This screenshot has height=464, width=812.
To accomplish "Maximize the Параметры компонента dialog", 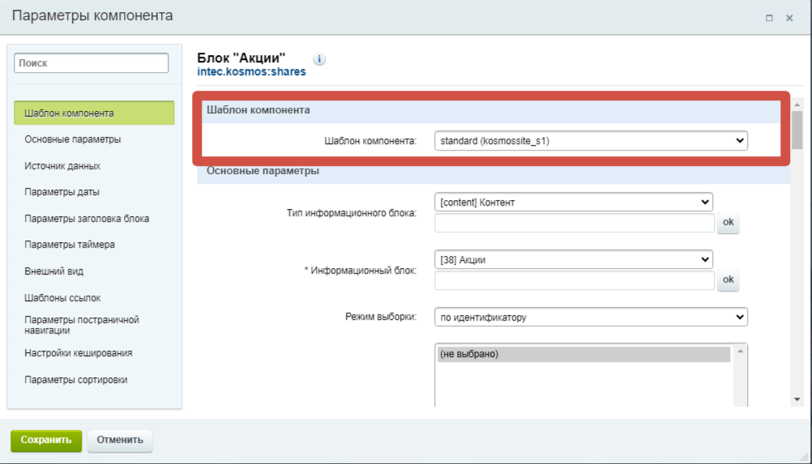I will (x=769, y=18).
